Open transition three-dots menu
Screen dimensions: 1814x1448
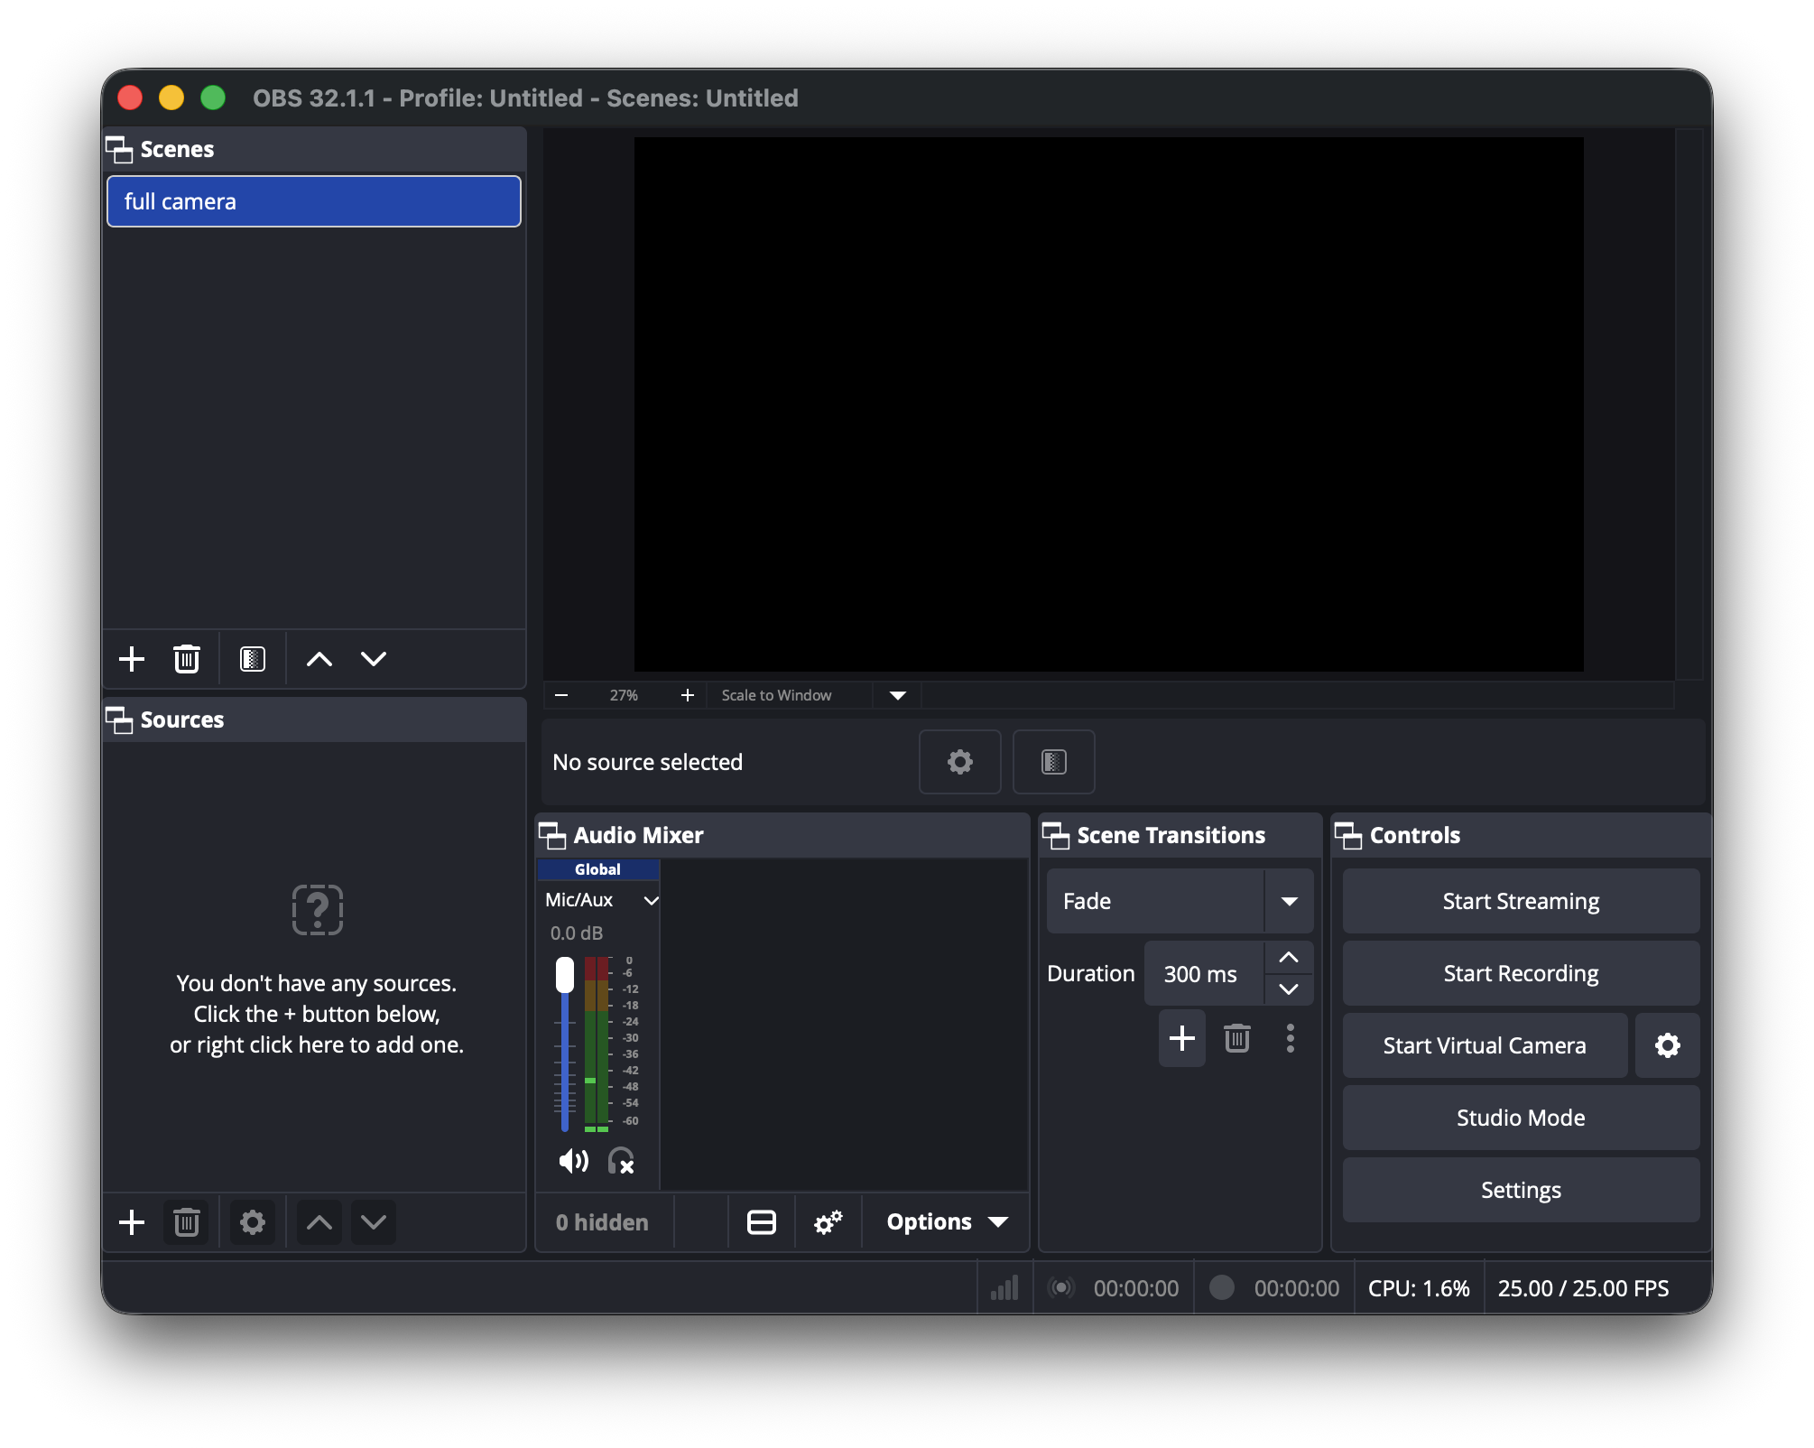pyautogui.click(x=1291, y=1038)
